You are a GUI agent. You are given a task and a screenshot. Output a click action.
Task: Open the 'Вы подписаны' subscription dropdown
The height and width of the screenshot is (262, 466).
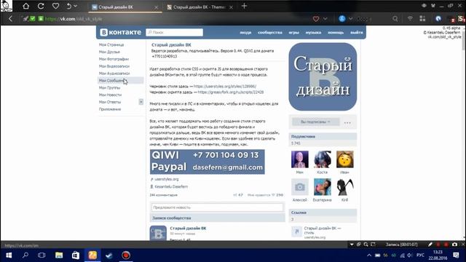pos(315,122)
